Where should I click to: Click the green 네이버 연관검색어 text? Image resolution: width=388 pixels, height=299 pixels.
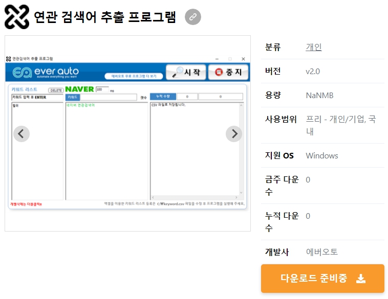point(80,105)
